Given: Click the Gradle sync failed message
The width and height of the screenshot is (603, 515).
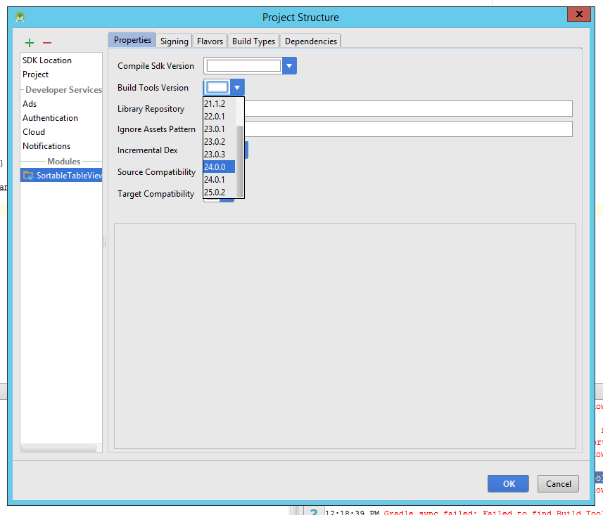Looking at the screenshot, I should tap(493, 512).
